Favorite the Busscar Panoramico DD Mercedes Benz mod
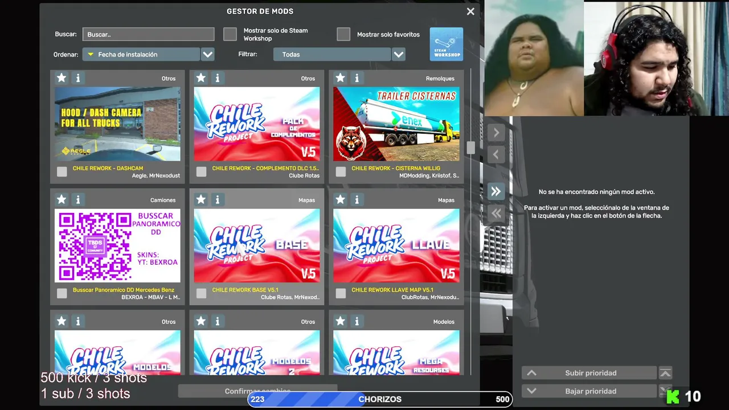The image size is (729, 410). pos(62,199)
